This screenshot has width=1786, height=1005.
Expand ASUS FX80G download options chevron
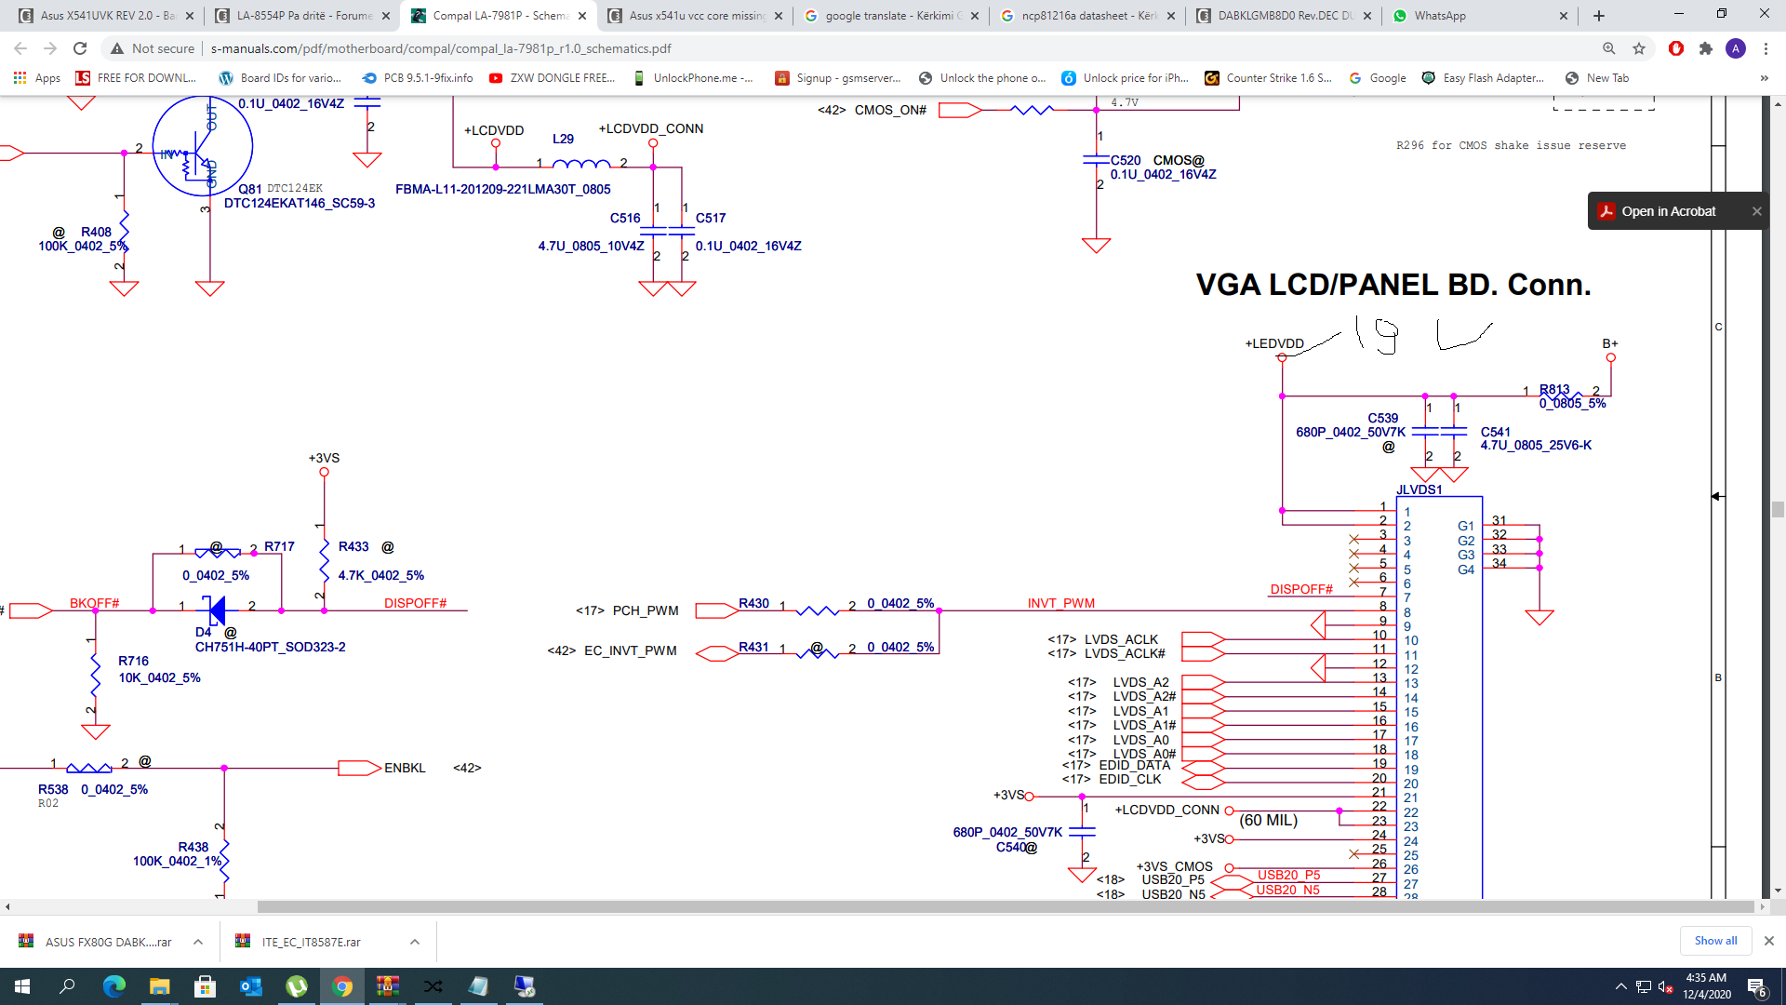point(198,942)
